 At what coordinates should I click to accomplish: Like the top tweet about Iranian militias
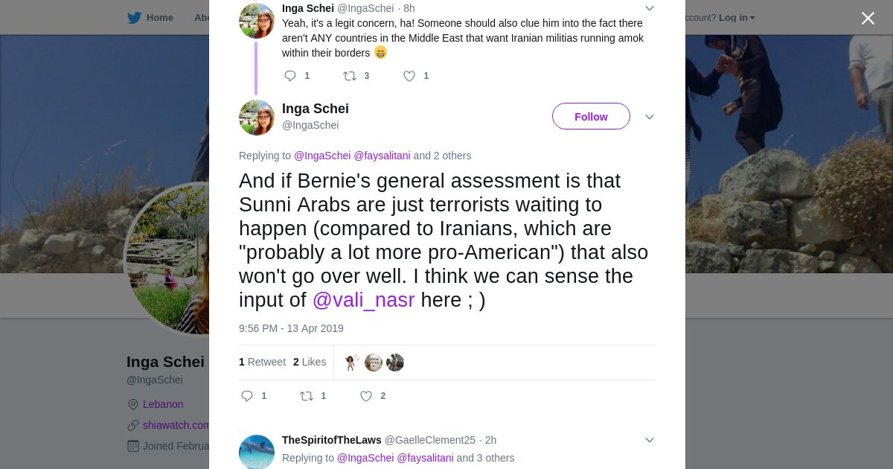pos(409,76)
